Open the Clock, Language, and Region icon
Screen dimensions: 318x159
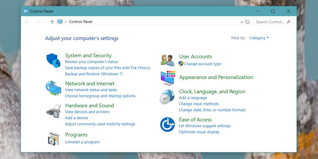pos(167,97)
